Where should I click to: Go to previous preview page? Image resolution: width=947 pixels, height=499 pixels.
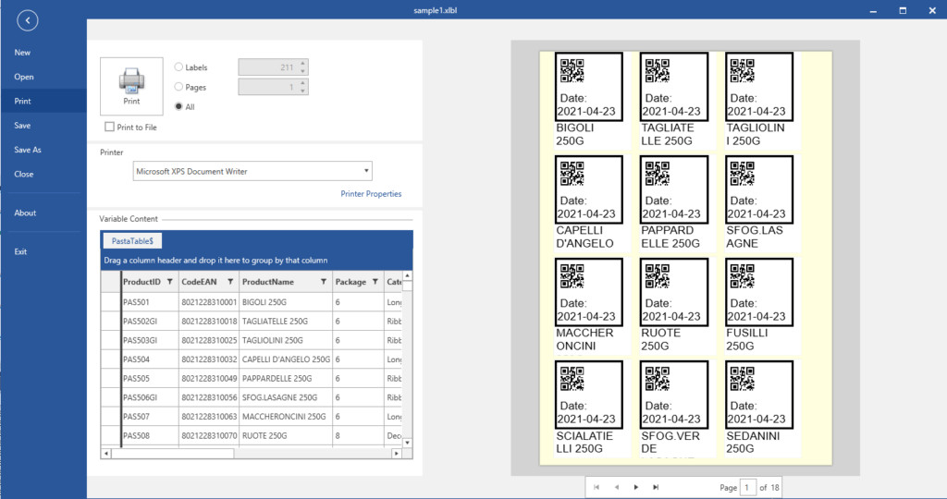click(617, 487)
